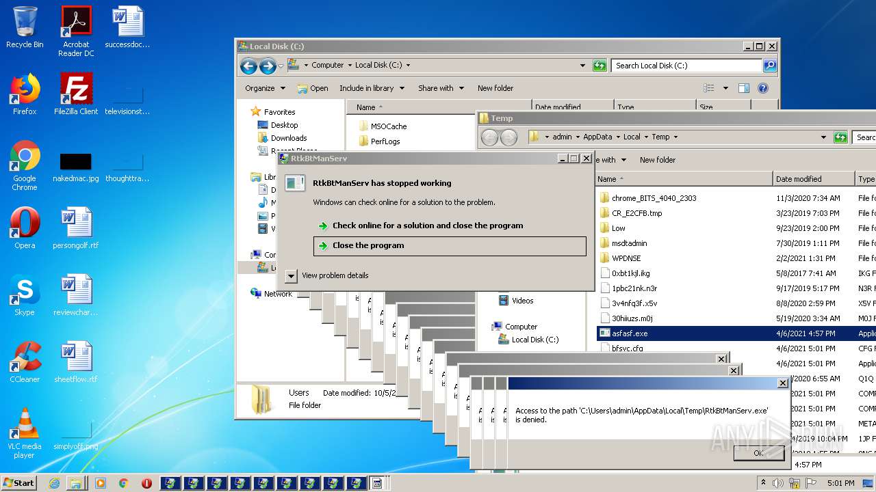The width and height of the screenshot is (876, 492).
Task: Choose Close the program option
Action: (449, 246)
